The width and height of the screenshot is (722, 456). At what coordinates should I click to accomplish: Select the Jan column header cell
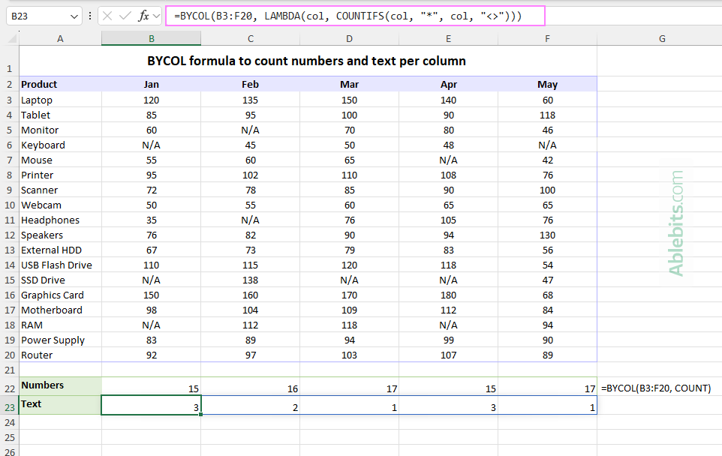pos(151,84)
